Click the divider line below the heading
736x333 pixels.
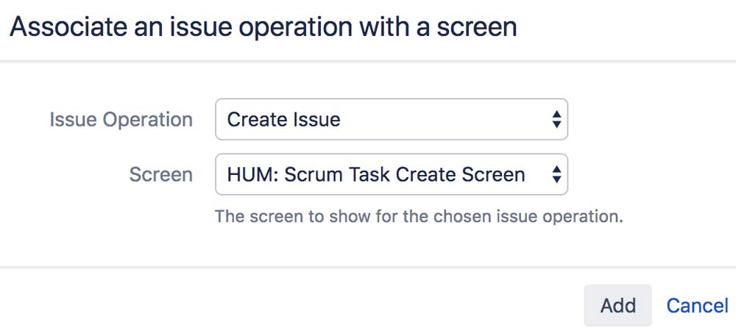click(x=368, y=61)
